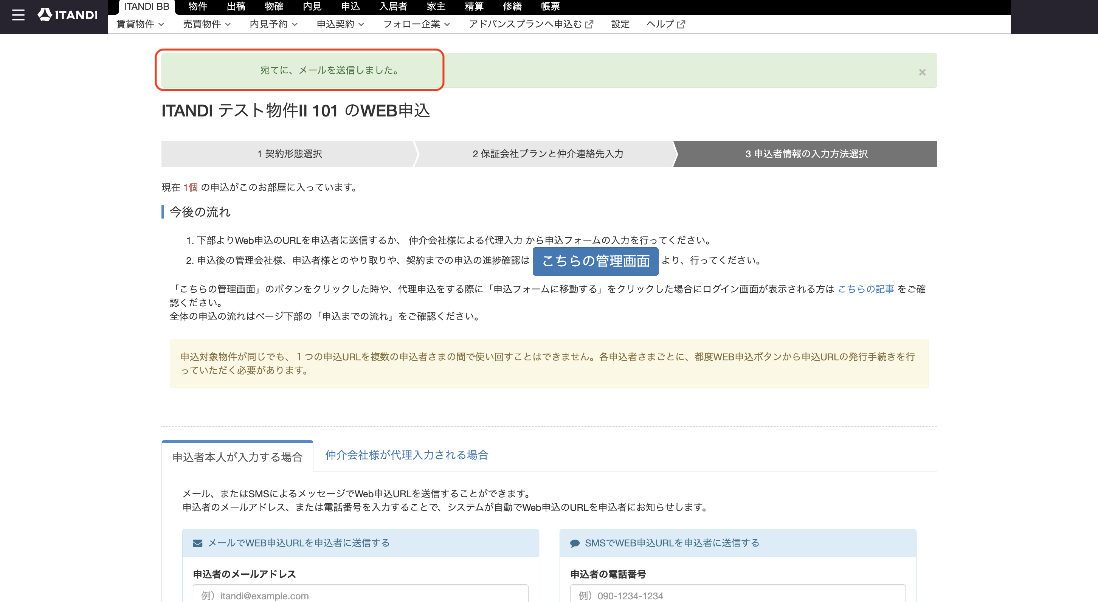Click external link icon beside アドバンスプランへ申込む
The image size is (1098, 602).
[589, 24]
